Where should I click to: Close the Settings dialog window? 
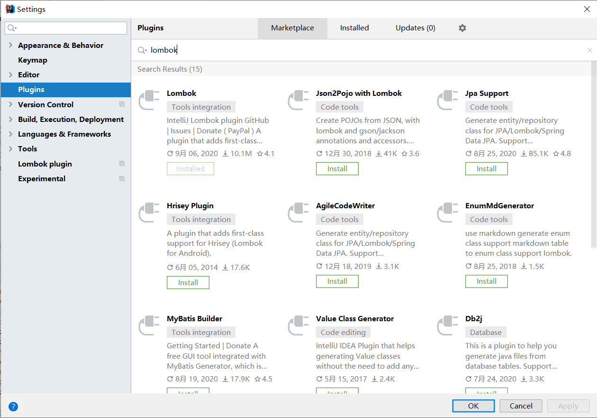[587, 9]
